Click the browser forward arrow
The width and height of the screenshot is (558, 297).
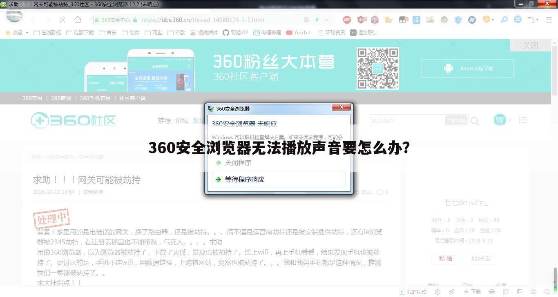tap(48, 20)
